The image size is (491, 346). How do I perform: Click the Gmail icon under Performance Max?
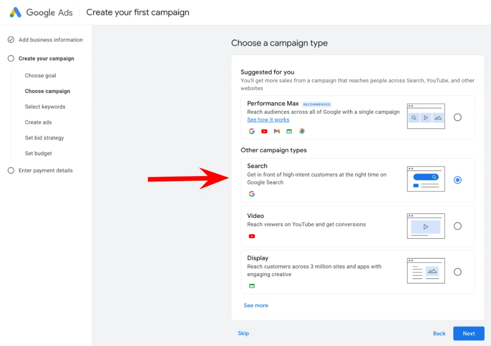click(277, 131)
